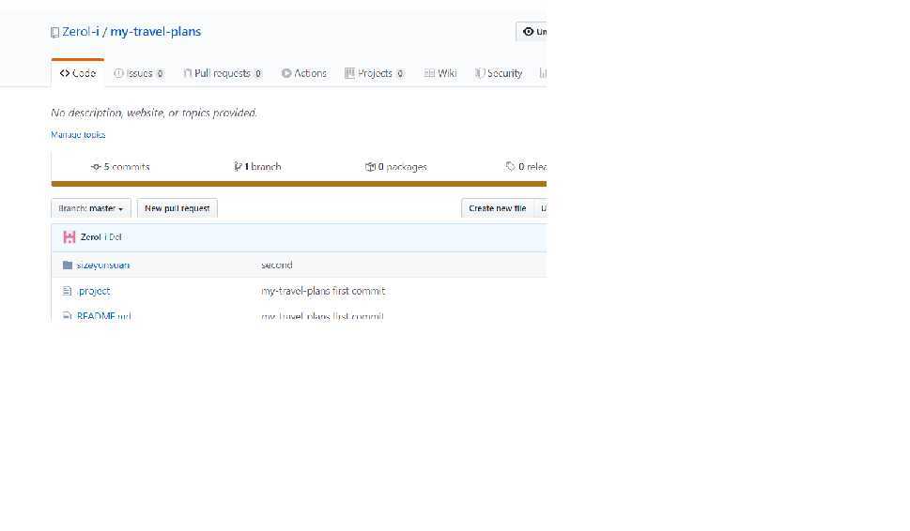Image resolution: width=910 pixels, height=531 pixels.
Task: Click the packages box icon
Action: point(370,167)
